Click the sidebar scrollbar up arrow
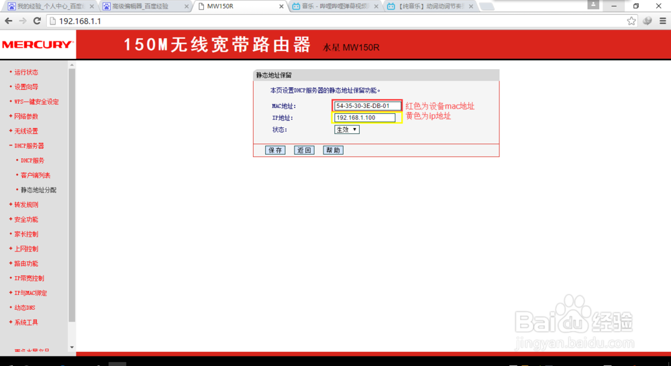 (72, 65)
